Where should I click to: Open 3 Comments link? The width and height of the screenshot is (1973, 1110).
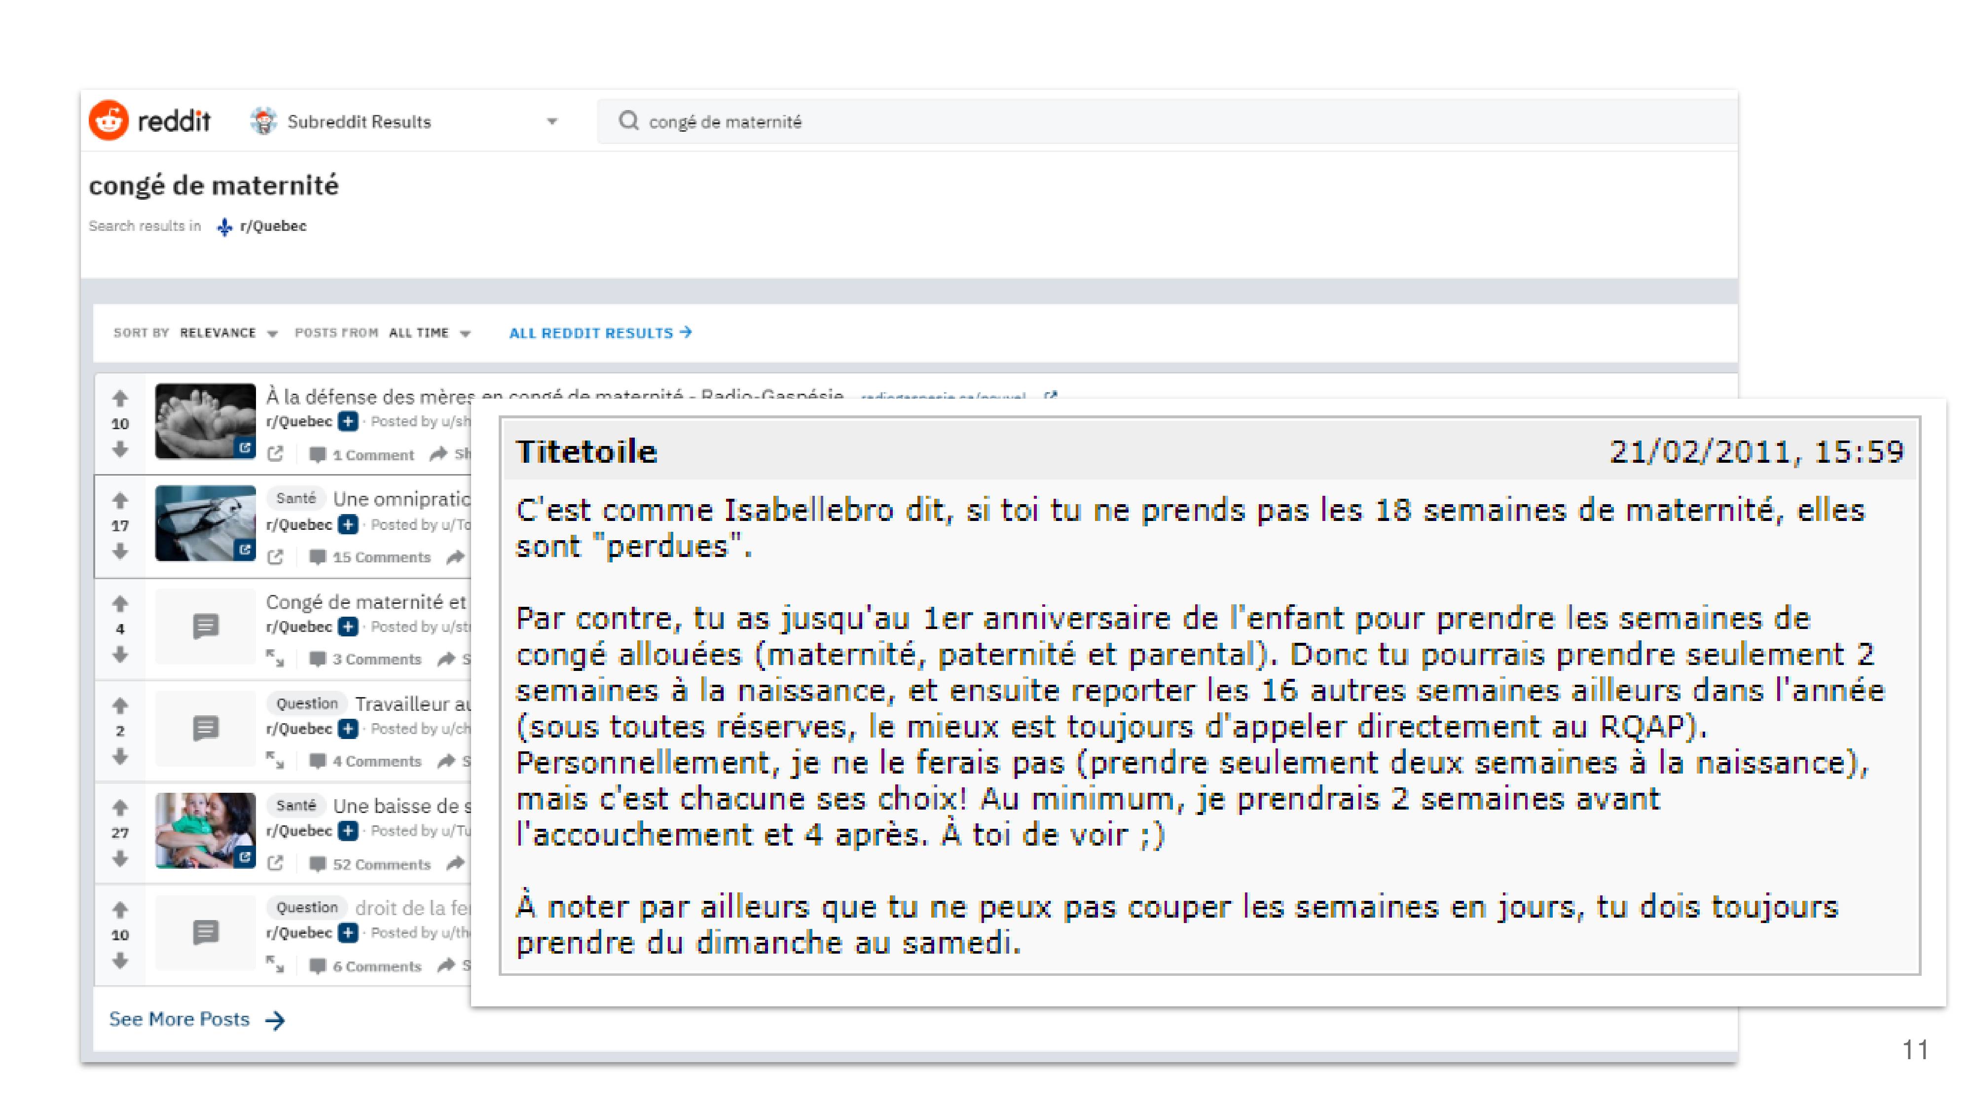tap(365, 660)
